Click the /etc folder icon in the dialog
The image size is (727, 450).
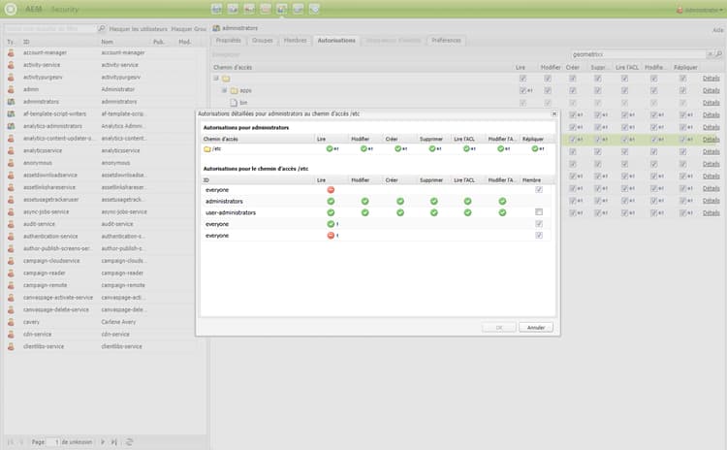pyautogui.click(x=207, y=149)
